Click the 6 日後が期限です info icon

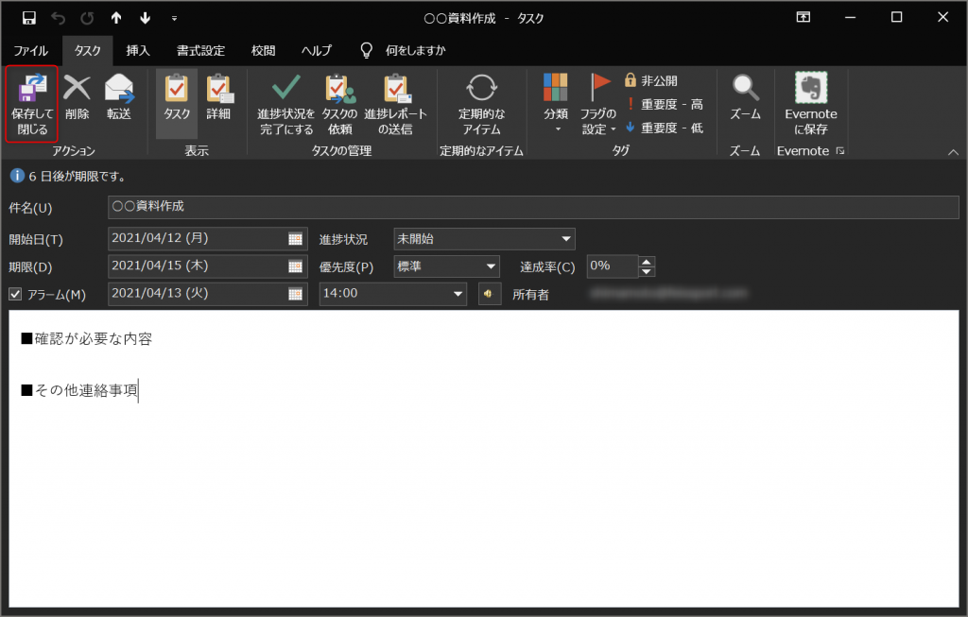point(17,176)
